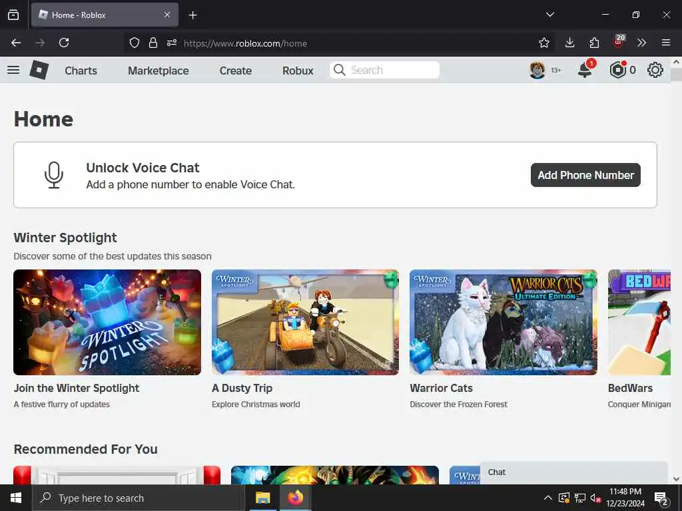Screen dimensions: 682x511
Task: Open the Winter Spotlight section heading
Action: (x=65, y=238)
